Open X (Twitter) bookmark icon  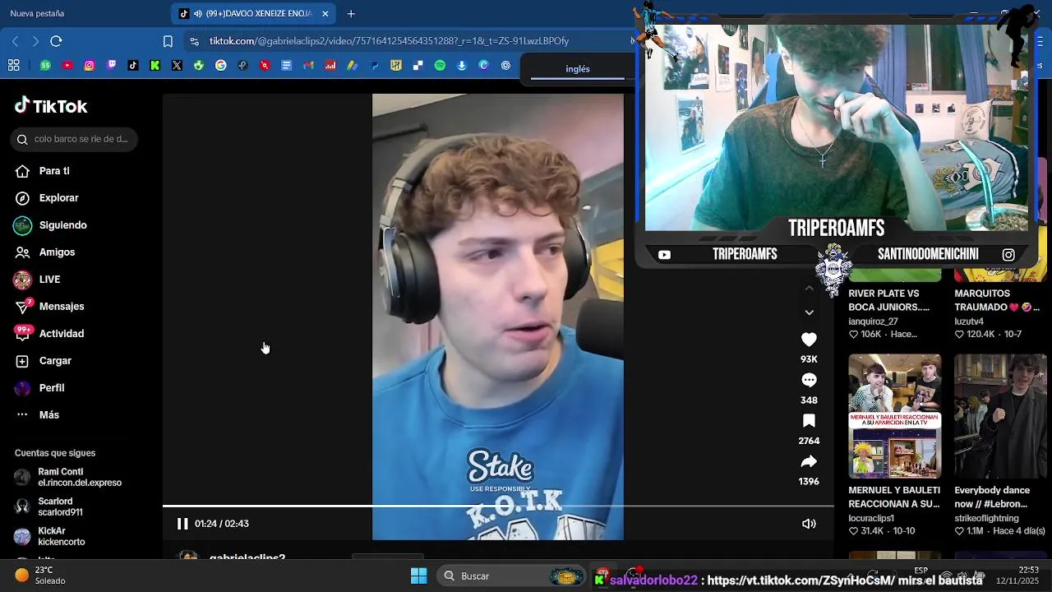[x=177, y=66]
